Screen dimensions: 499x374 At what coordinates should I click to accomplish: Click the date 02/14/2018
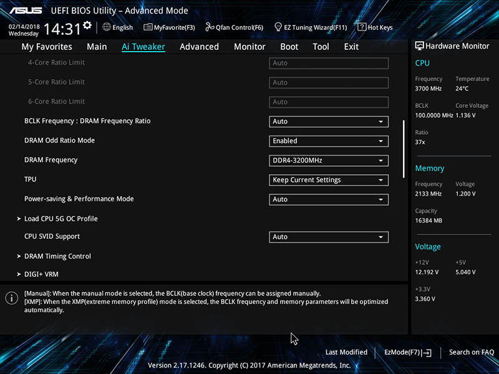click(24, 26)
